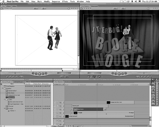
Task: Select the arrow Selection tool in tool palette
Action: (153, 82)
